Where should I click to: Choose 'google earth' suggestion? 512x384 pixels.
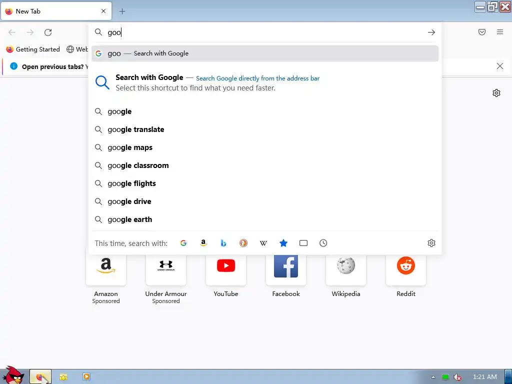tap(265, 219)
